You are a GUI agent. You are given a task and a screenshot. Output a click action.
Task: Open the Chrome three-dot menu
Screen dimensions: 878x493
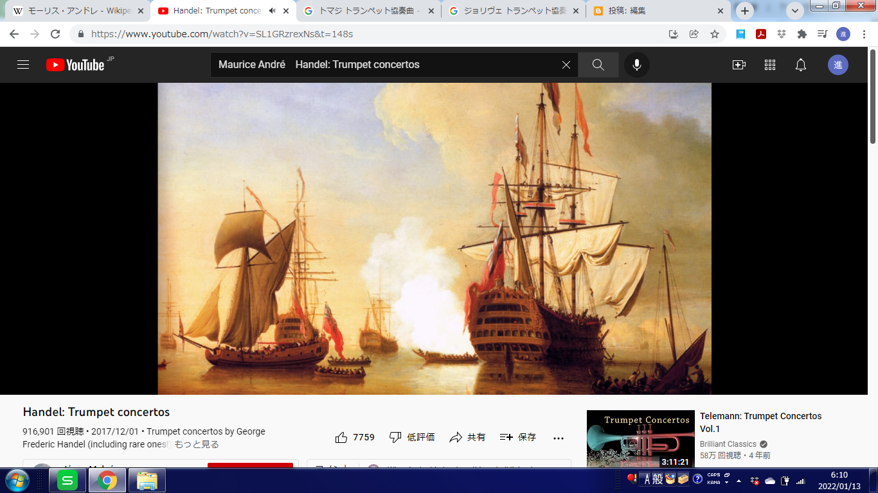coord(864,34)
